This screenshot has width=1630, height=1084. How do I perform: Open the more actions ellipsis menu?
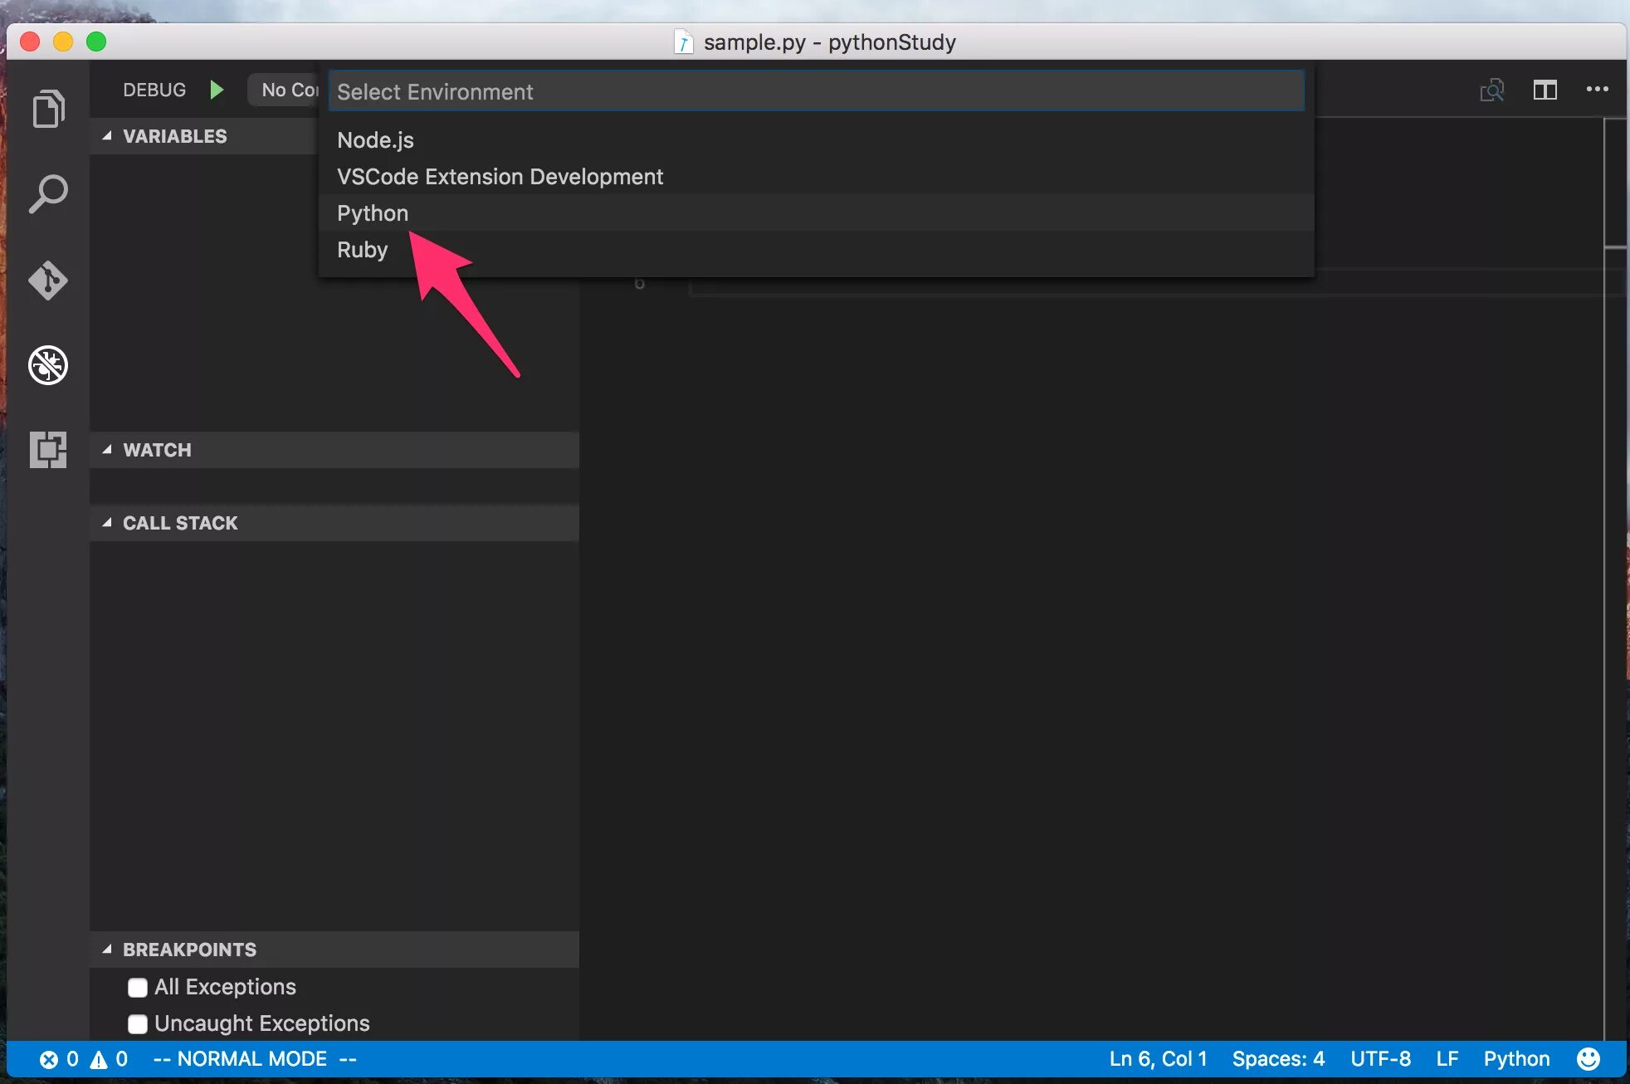click(1597, 90)
